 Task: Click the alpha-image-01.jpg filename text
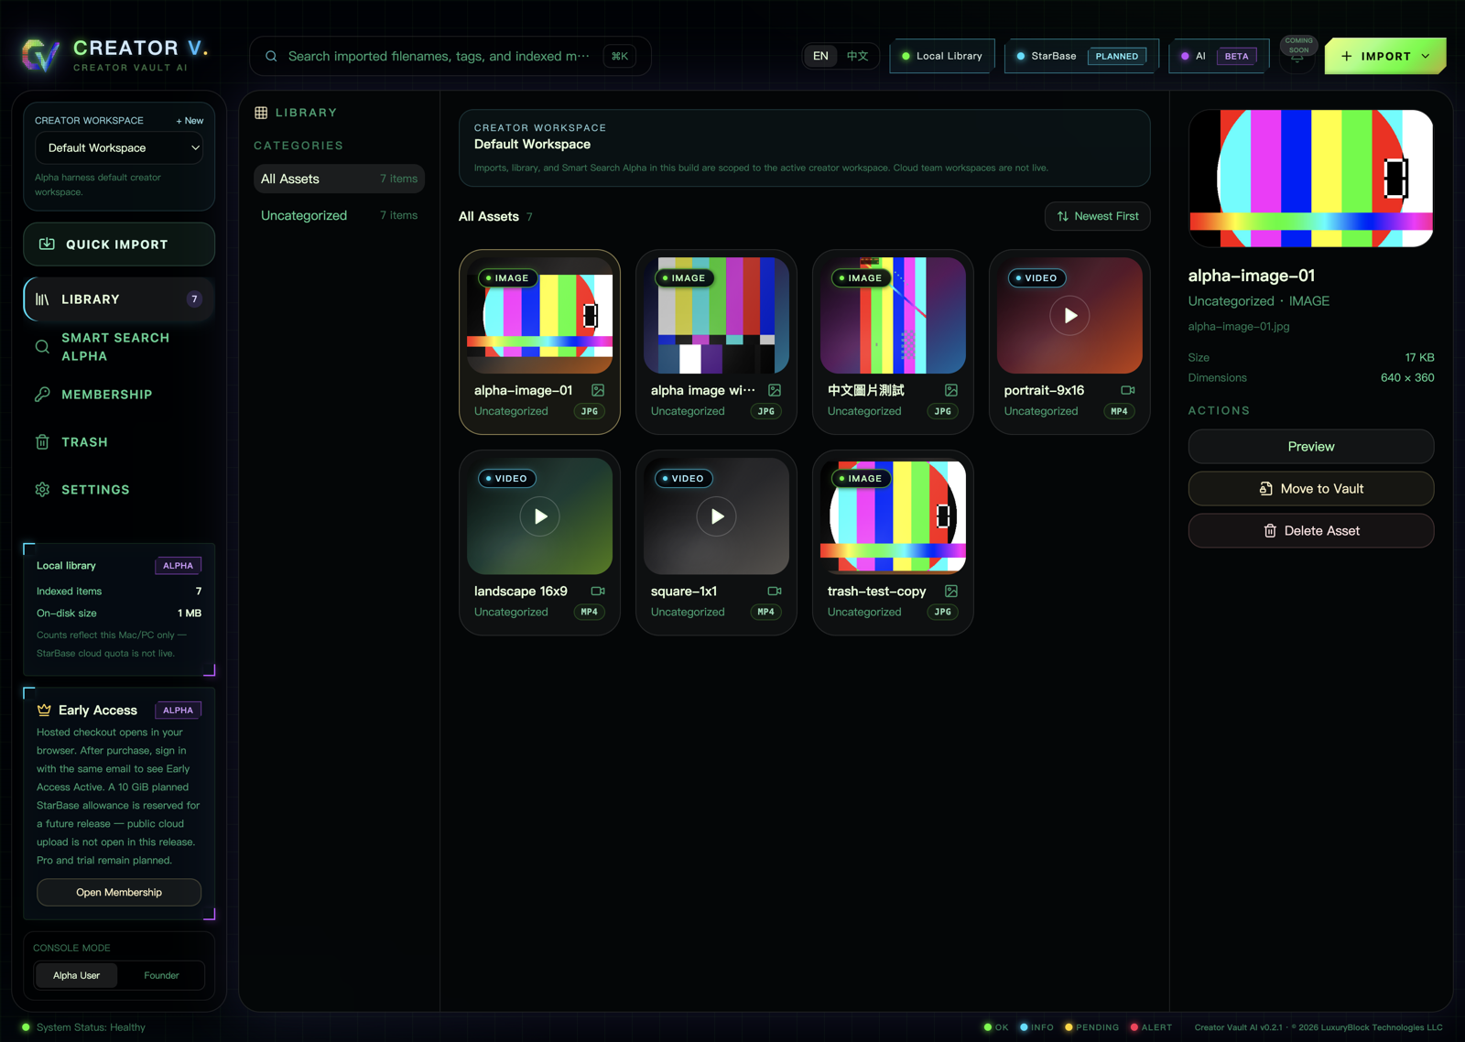pos(1239,327)
